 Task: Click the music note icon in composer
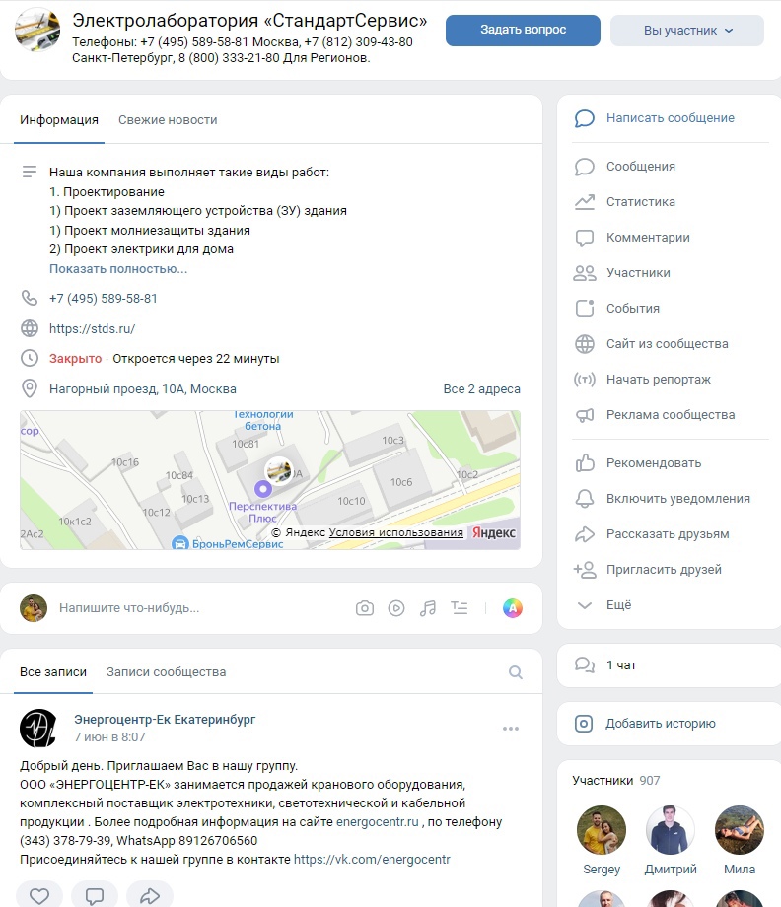(x=428, y=608)
